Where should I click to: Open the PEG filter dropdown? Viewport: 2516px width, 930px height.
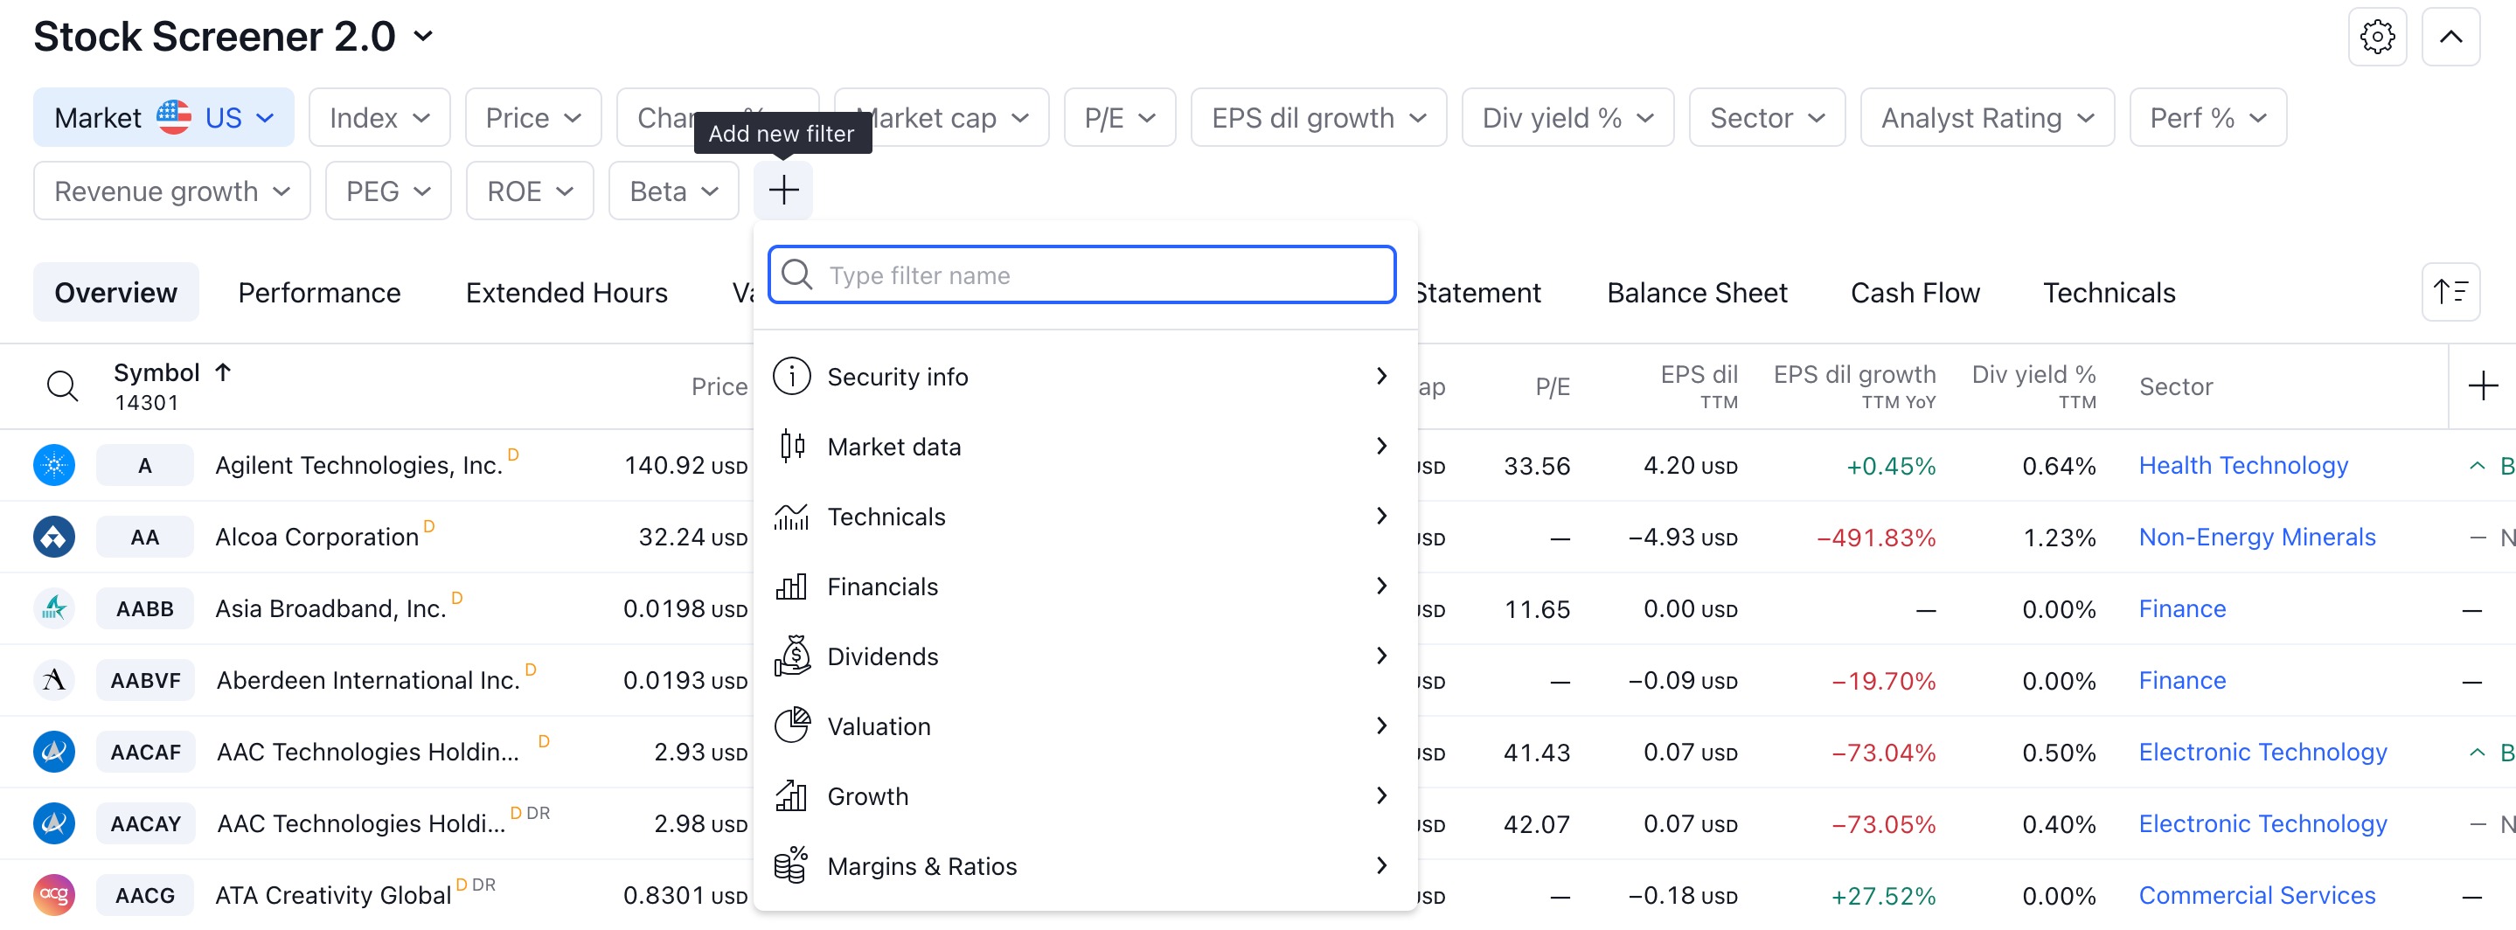[x=388, y=191]
